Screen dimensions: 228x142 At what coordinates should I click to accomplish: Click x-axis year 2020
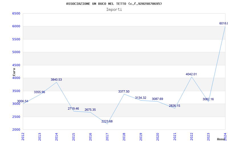[x=158, y=137]
